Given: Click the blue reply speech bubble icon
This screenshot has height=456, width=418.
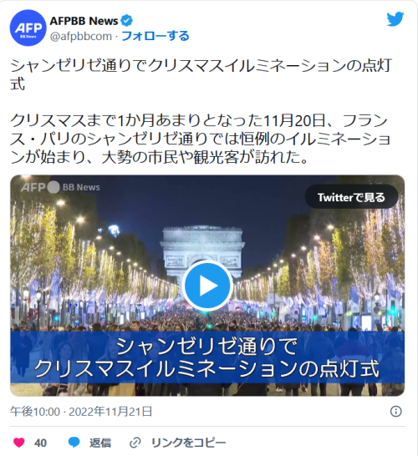Looking at the screenshot, I should (74, 443).
